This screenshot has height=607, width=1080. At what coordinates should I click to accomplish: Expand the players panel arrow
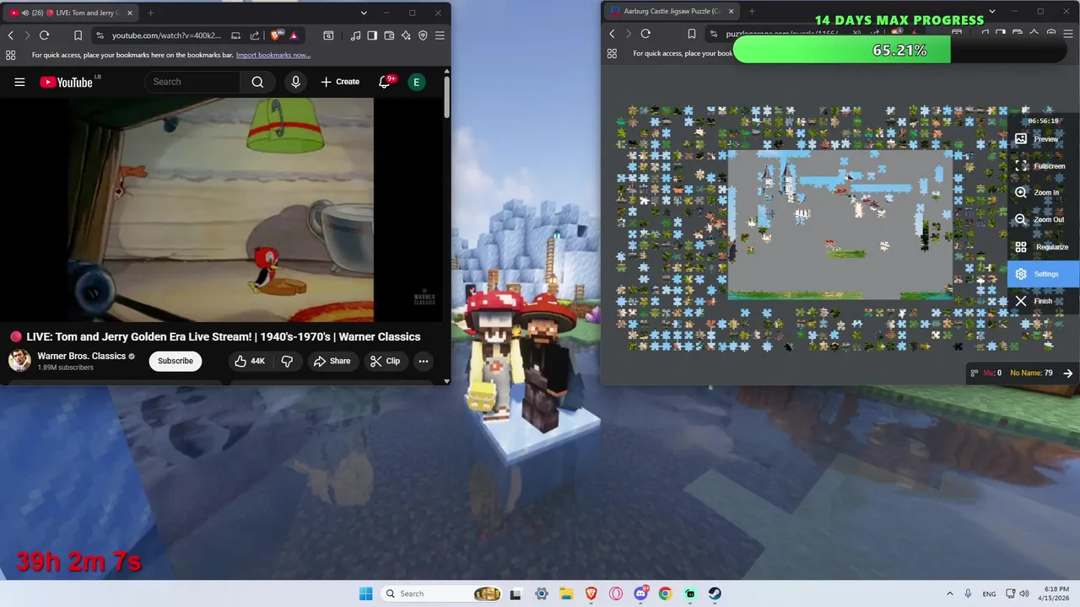pyautogui.click(x=1068, y=373)
